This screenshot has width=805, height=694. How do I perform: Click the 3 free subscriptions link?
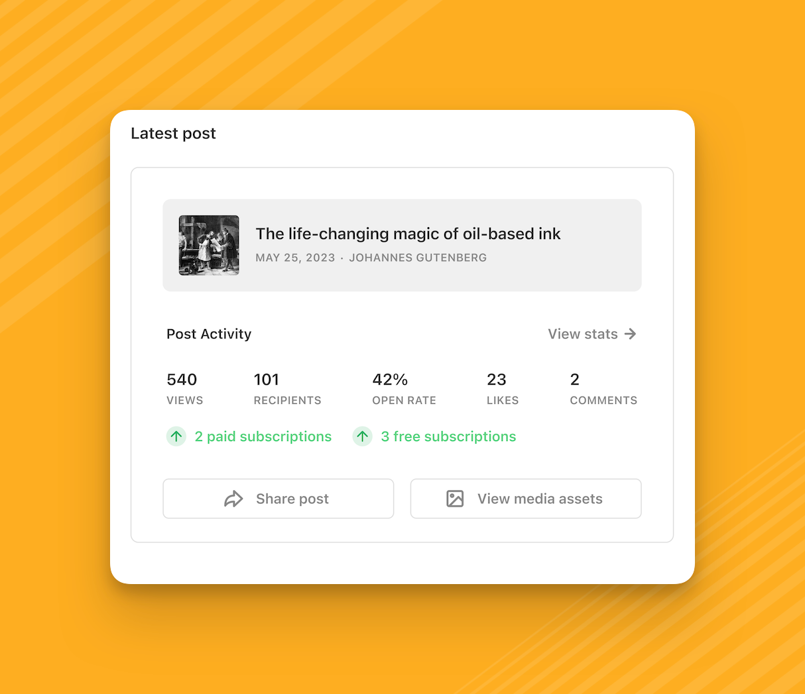449,436
